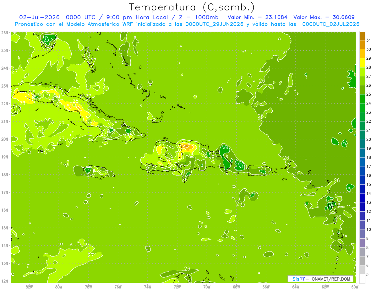Viewport: 377px width, 291px height.
Task: Click the '60W' longitude axis label
Action: 355,286
